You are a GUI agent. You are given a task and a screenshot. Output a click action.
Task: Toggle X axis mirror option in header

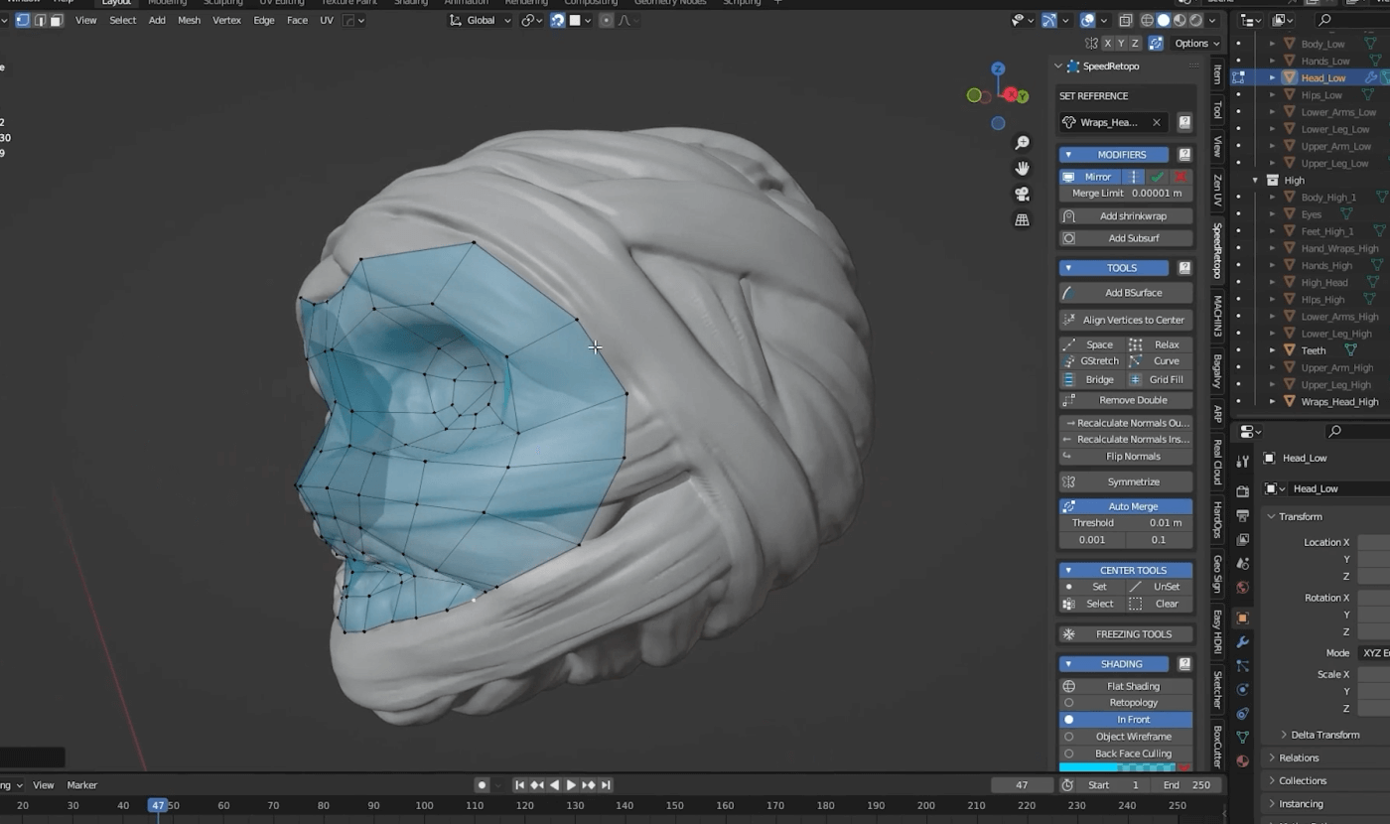[1107, 44]
